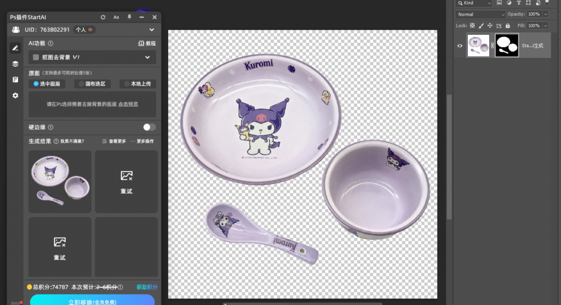Lock layer position move icon
This screenshot has width=561, height=305.
(490, 26)
